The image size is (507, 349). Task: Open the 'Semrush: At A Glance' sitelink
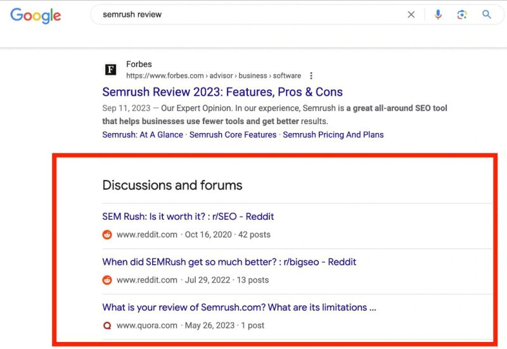[143, 135]
